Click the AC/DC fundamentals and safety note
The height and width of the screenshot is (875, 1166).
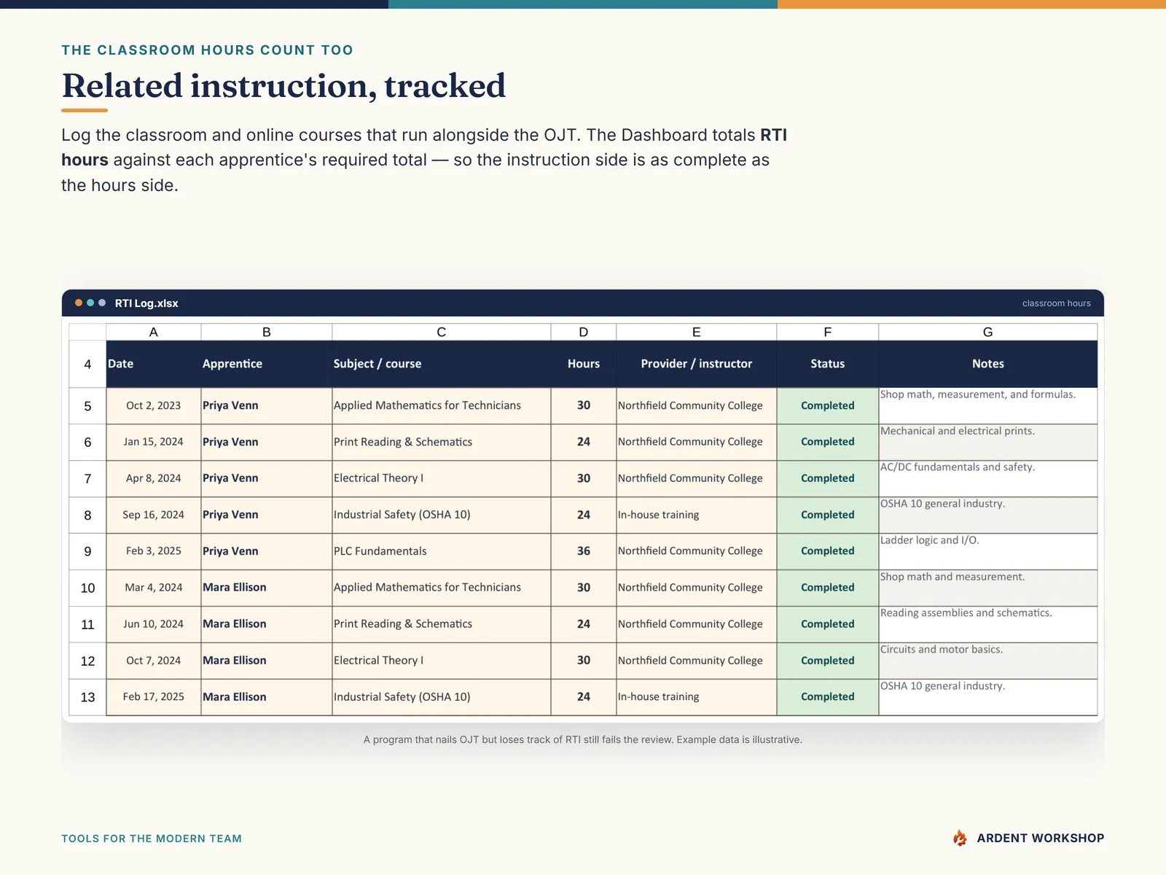(988, 478)
